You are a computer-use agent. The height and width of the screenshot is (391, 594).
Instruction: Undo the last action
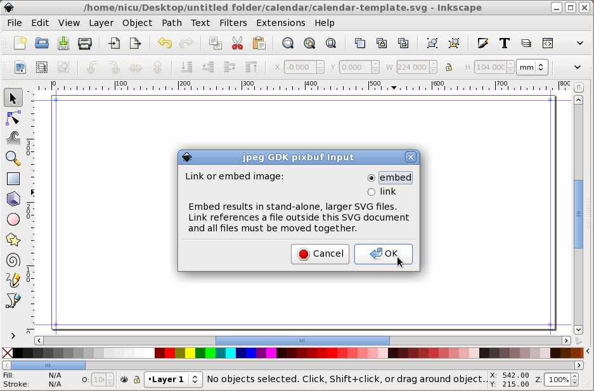165,43
